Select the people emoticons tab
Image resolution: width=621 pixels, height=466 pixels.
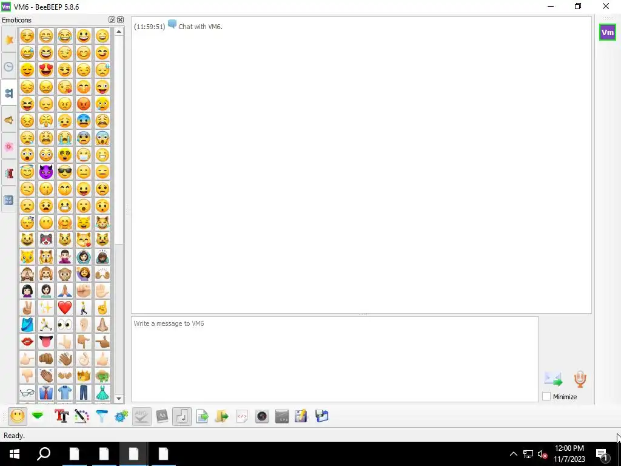click(x=8, y=93)
